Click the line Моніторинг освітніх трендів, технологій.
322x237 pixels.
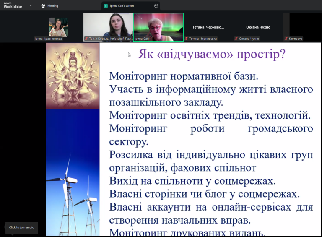210,115
